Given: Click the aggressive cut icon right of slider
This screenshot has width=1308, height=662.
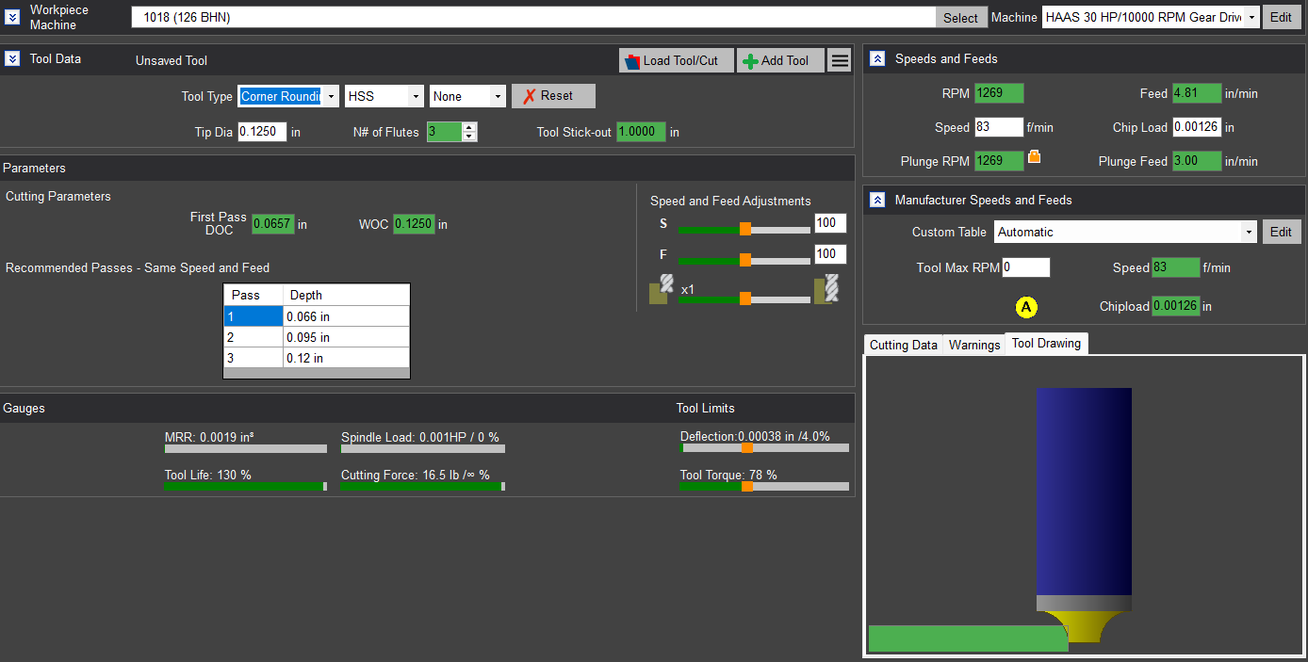Looking at the screenshot, I should pyautogui.click(x=826, y=289).
